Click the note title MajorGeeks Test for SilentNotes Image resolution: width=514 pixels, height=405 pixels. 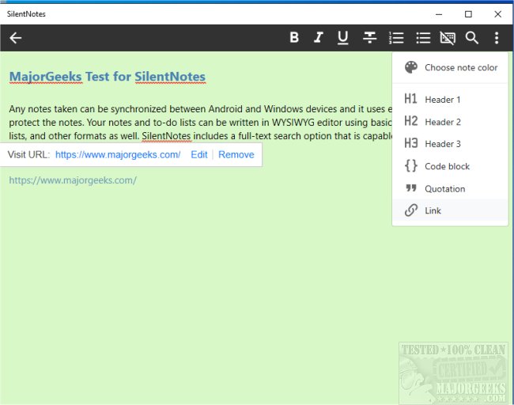108,77
